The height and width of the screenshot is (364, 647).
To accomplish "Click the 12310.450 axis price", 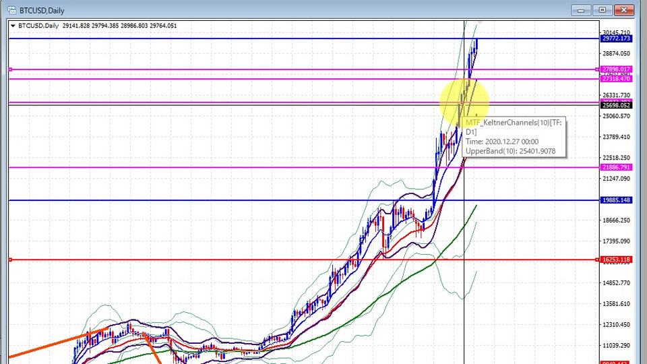I will [617, 324].
